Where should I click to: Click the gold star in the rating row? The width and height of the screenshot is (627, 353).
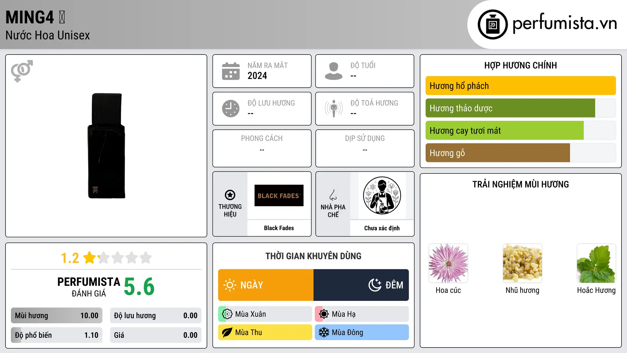click(90, 258)
